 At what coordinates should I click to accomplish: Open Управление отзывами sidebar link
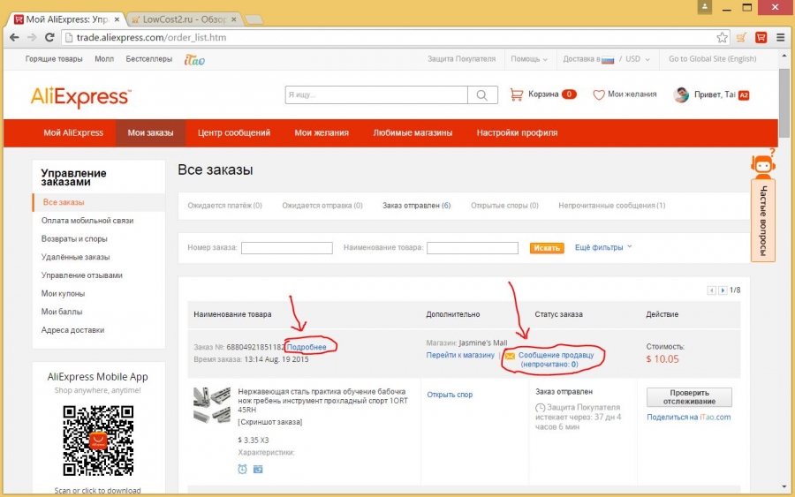tap(81, 275)
